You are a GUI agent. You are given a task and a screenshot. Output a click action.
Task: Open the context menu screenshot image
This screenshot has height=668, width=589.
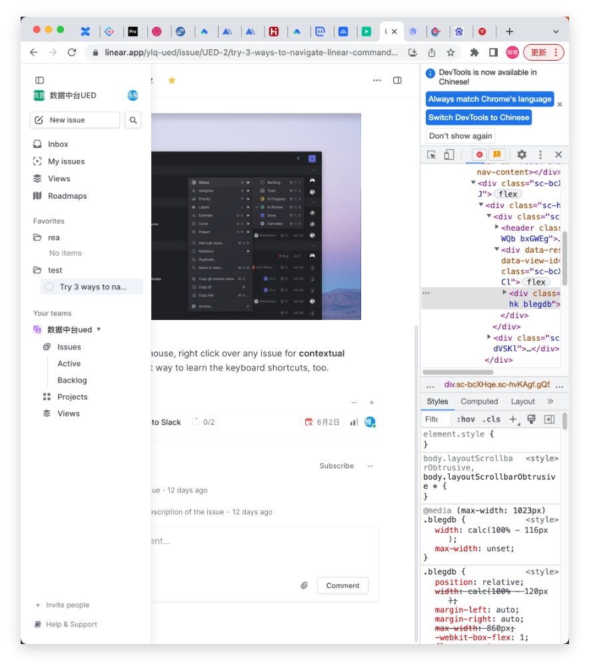(x=256, y=217)
